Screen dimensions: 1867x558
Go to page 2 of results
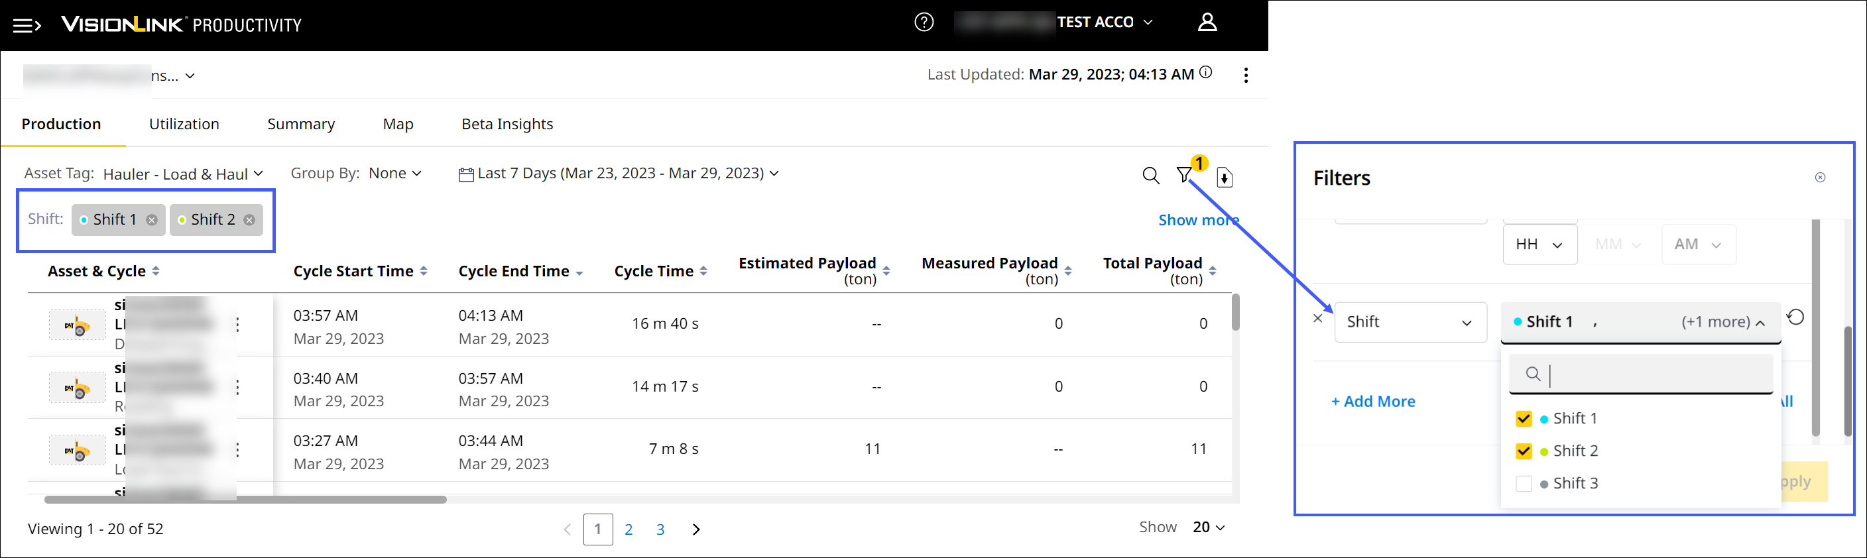click(x=629, y=530)
